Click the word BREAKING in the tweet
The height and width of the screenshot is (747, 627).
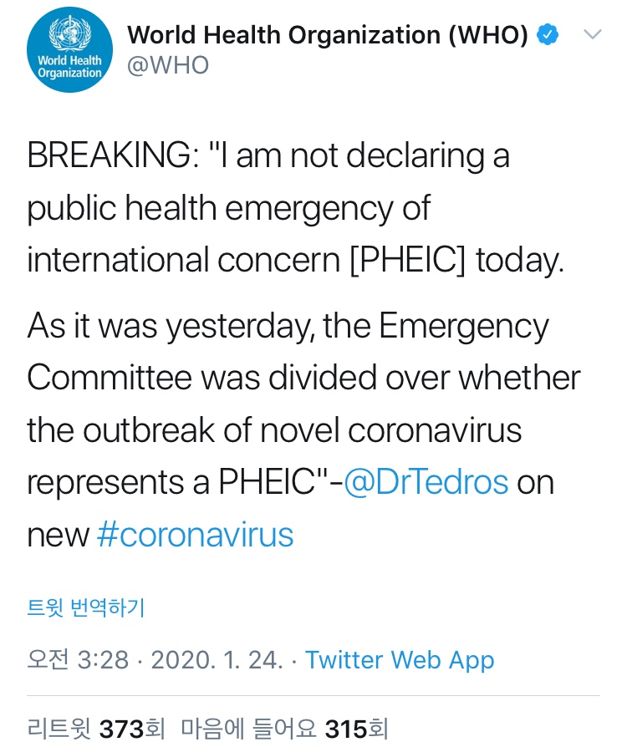pyautogui.click(x=110, y=156)
